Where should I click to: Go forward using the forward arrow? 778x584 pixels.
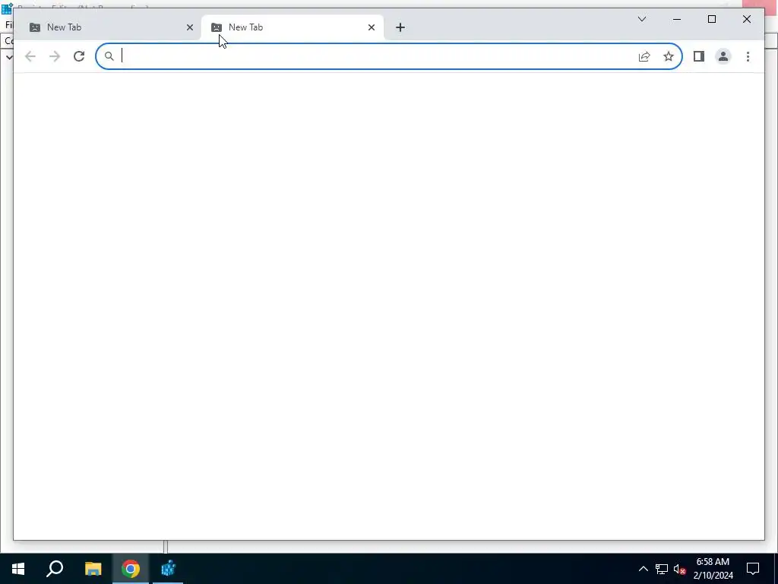point(55,56)
